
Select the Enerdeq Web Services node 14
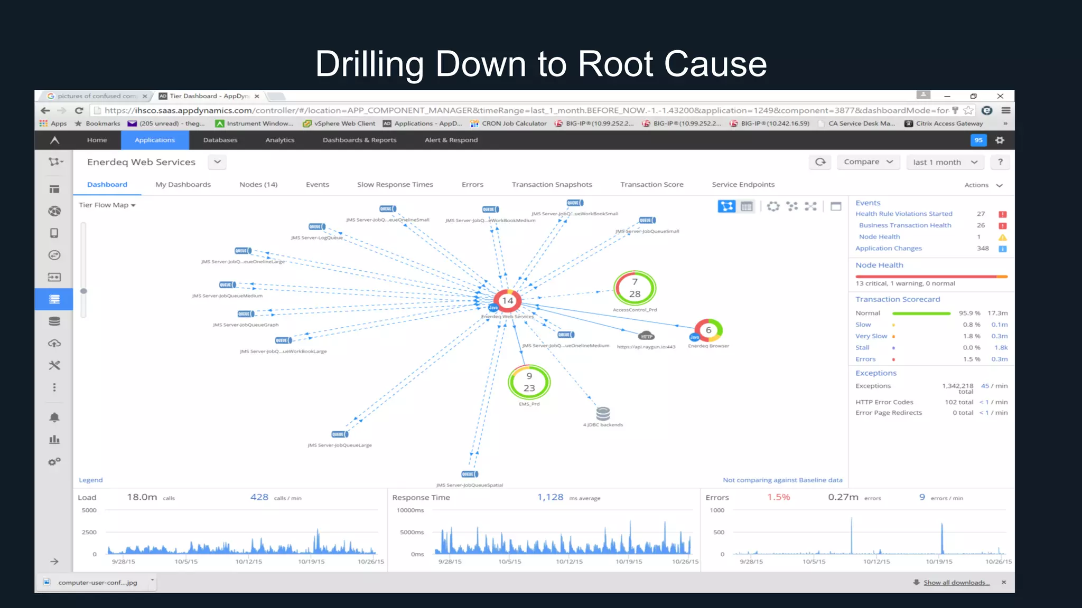tap(507, 301)
